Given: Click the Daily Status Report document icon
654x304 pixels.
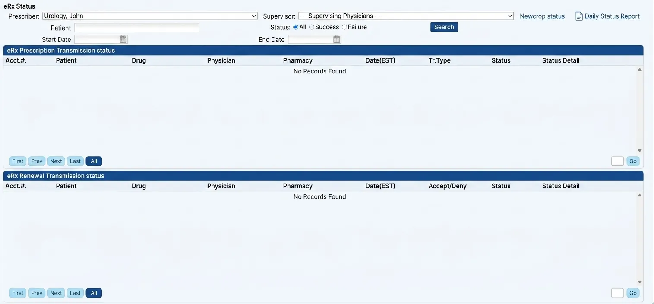Looking at the screenshot, I should click(x=579, y=16).
